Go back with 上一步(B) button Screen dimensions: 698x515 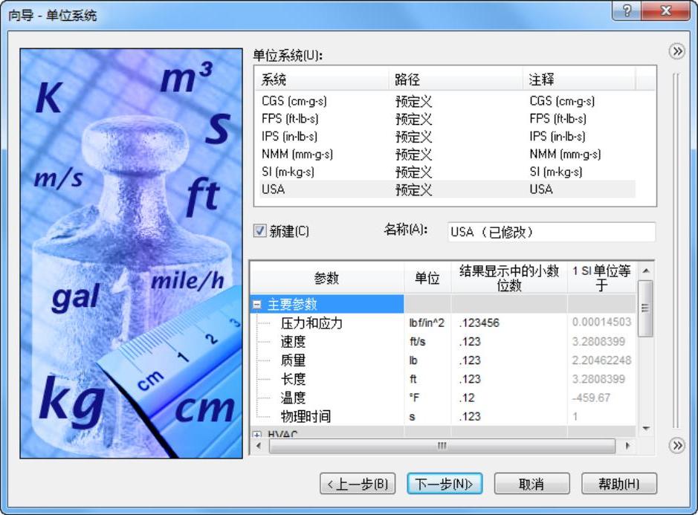pos(358,483)
